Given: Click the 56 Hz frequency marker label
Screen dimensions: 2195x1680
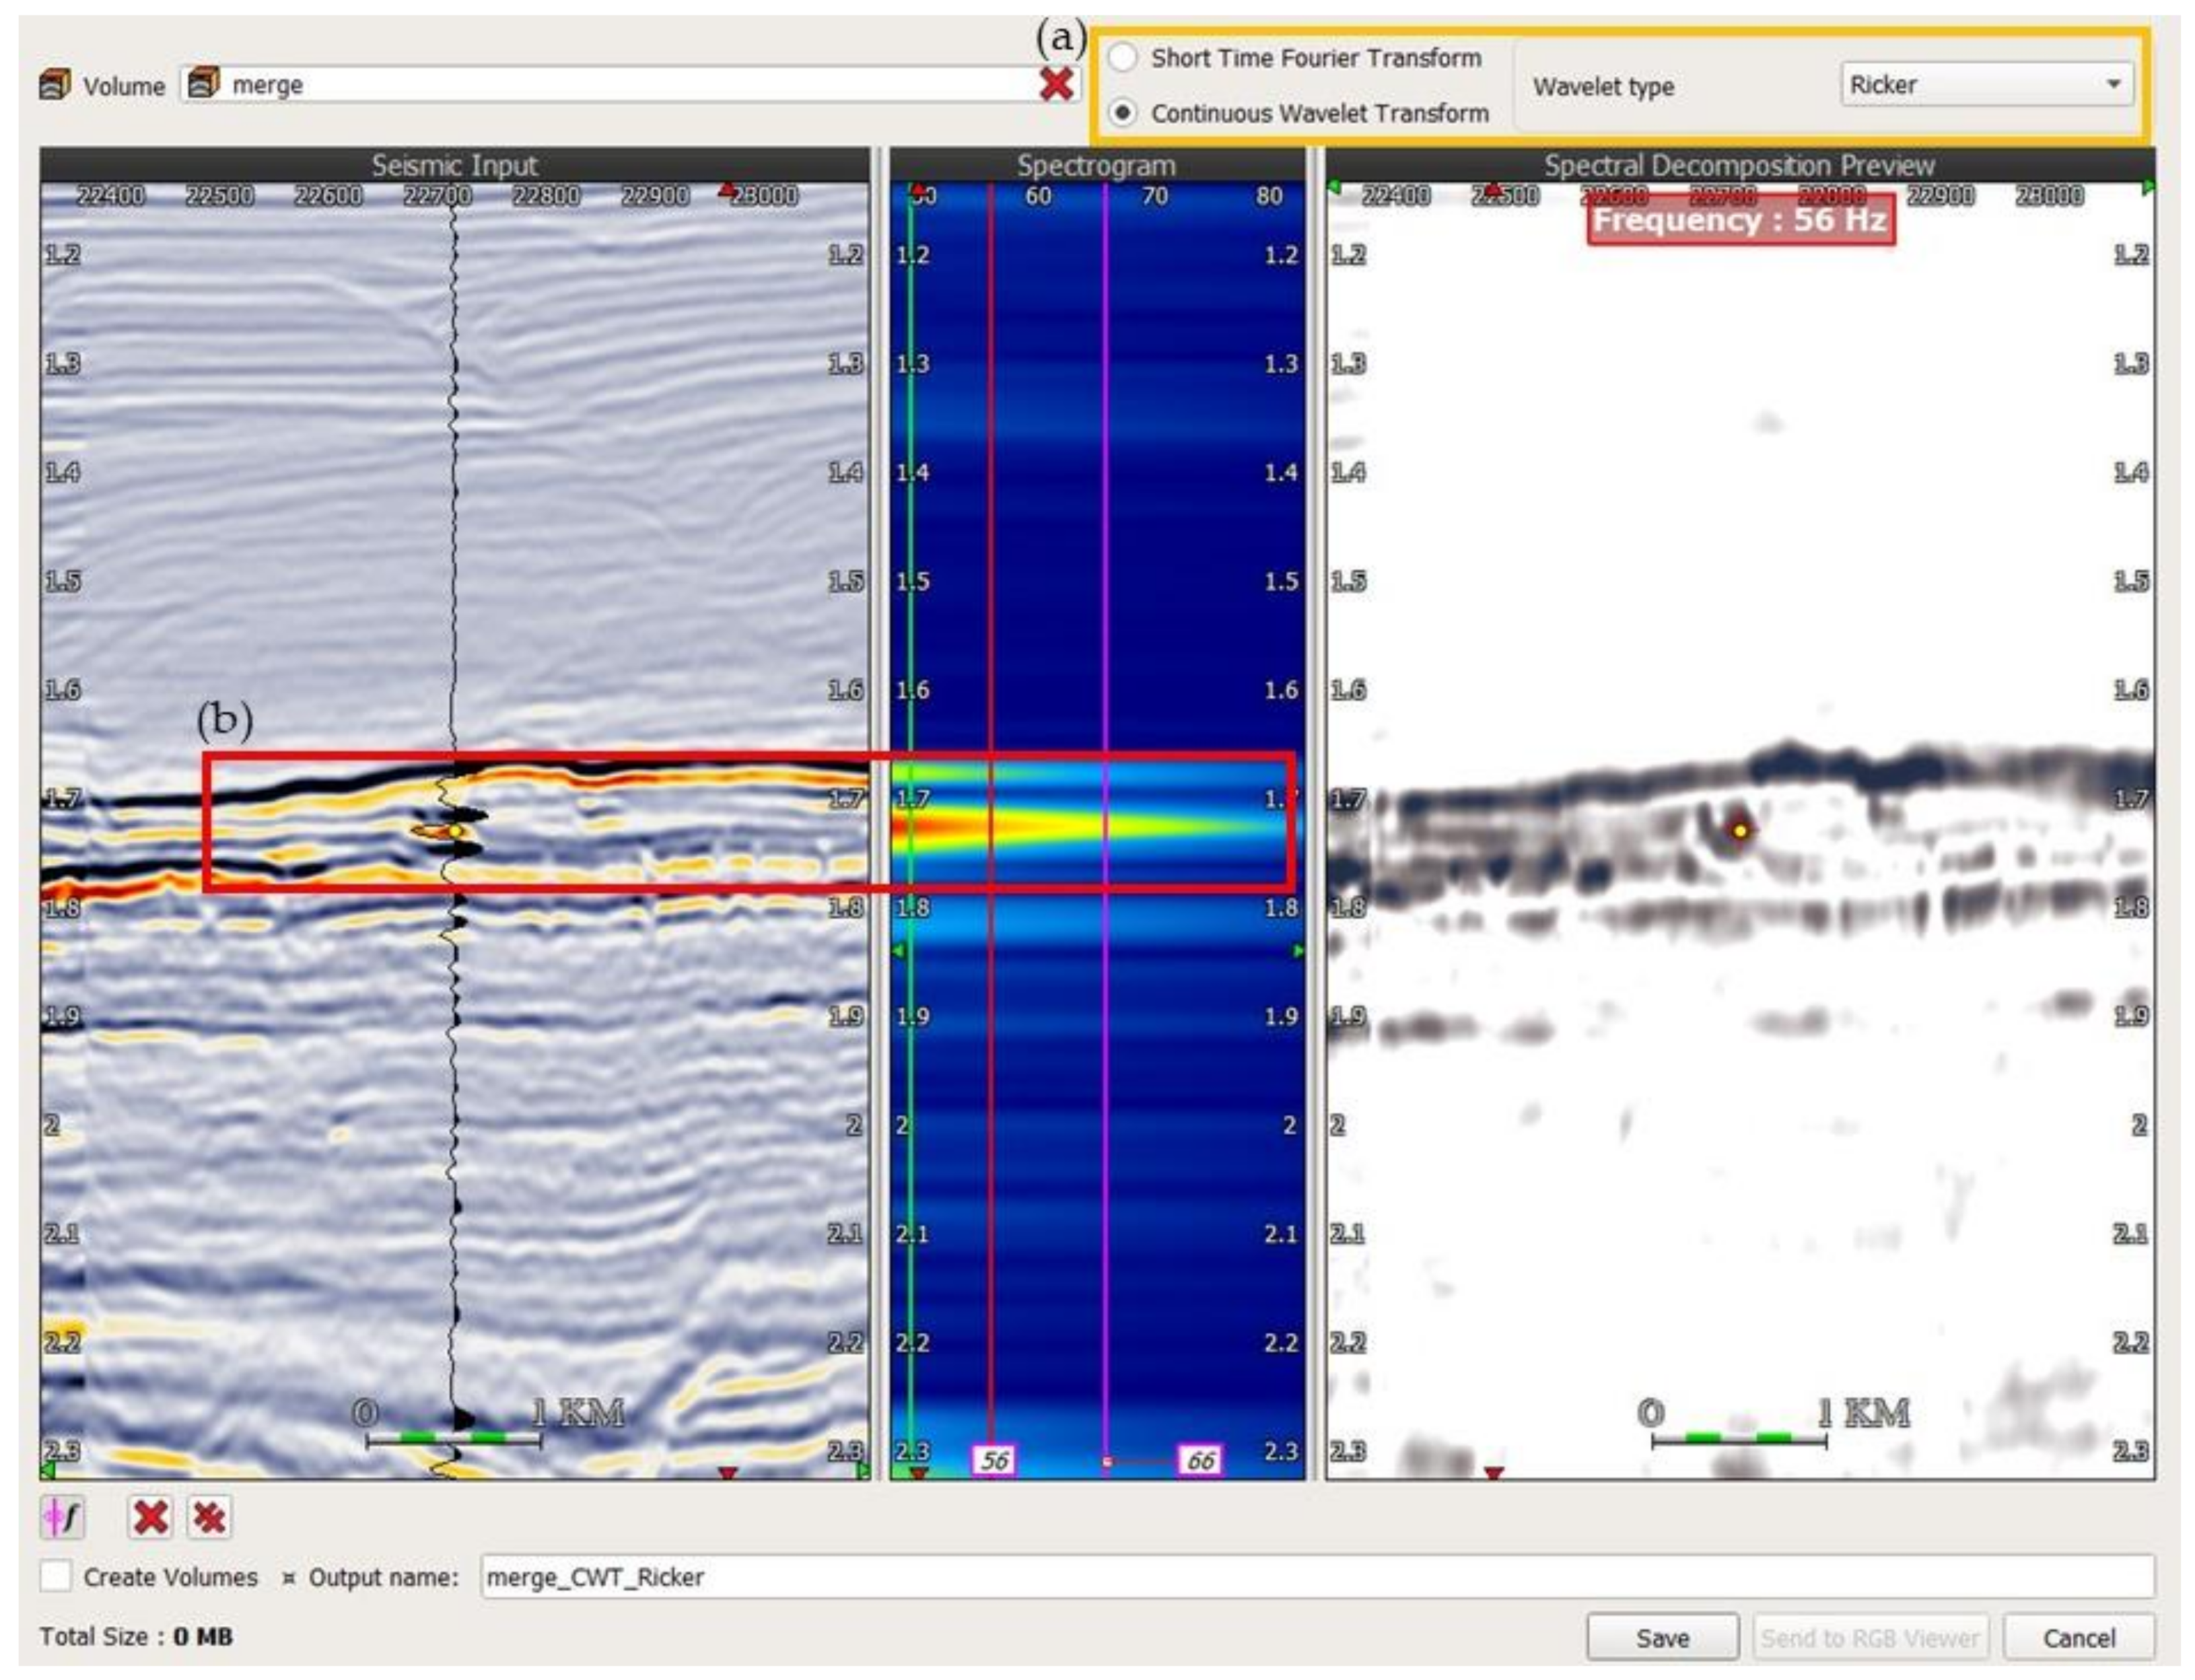Looking at the screenshot, I should point(994,1460).
